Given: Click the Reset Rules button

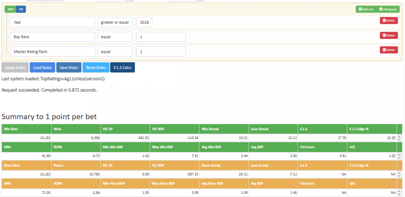Looking at the screenshot, I should pos(96,68).
